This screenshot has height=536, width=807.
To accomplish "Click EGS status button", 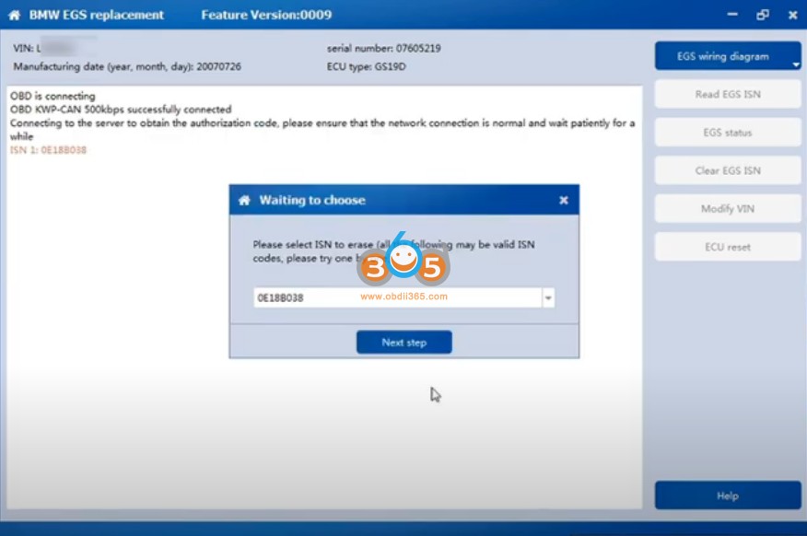I will (728, 133).
